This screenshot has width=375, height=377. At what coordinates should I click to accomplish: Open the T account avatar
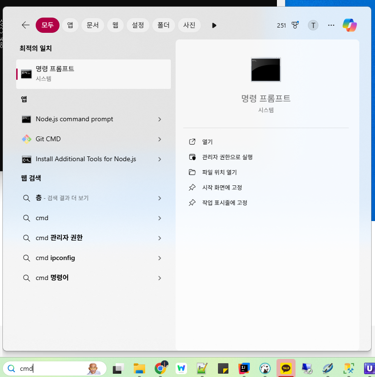(313, 25)
